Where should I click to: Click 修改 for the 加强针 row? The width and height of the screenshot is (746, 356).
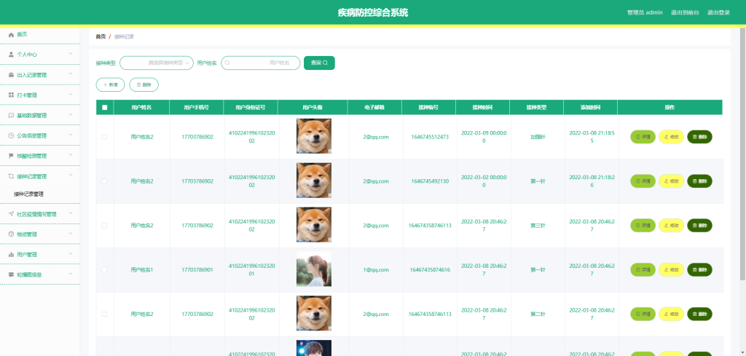tap(671, 137)
